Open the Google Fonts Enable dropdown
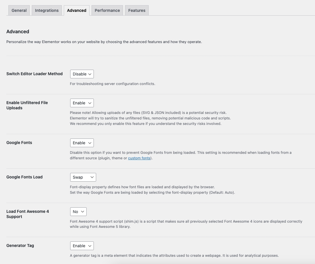The image size is (315, 264). tap(82, 143)
